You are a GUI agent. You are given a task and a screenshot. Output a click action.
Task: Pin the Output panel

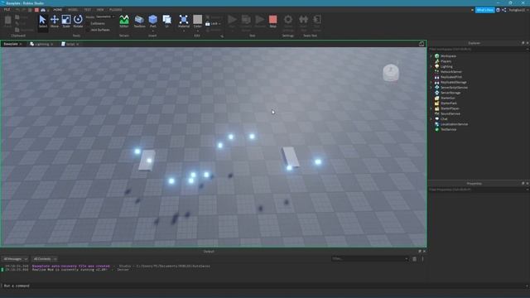tap(420, 252)
